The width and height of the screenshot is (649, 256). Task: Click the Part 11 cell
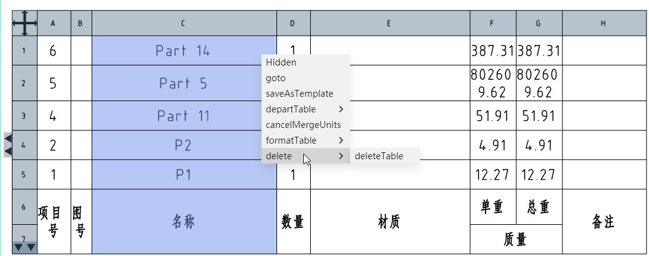pyautogui.click(x=184, y=116)
